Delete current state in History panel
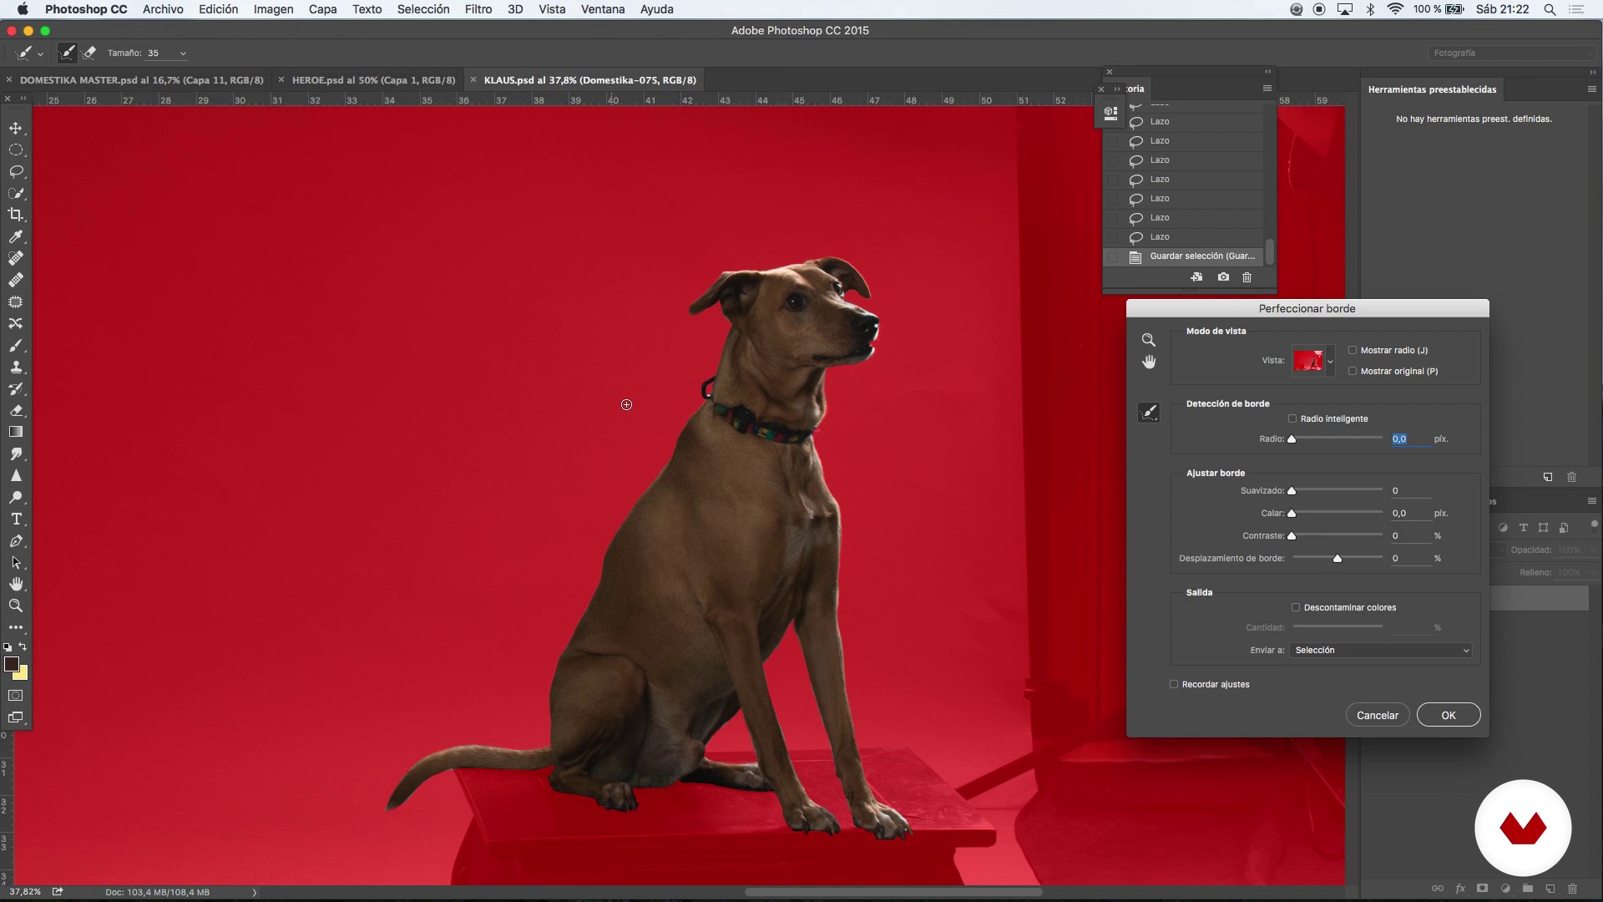 [x=1247, y=277]
